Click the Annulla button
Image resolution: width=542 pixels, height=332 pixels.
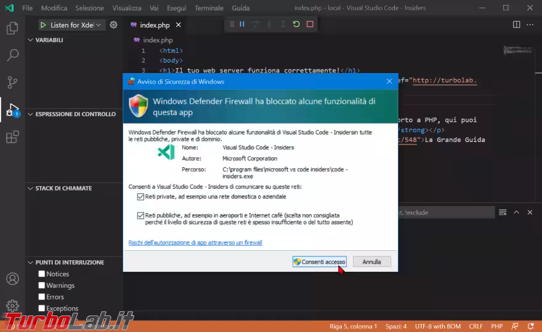(371, 262)
